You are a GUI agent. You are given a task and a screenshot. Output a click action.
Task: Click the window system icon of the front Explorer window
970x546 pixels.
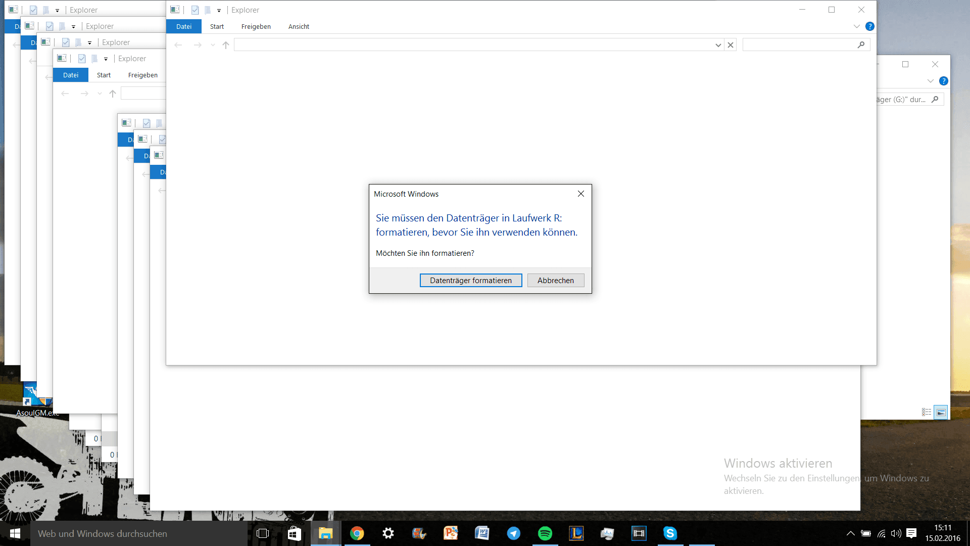[x=175, y=10]
